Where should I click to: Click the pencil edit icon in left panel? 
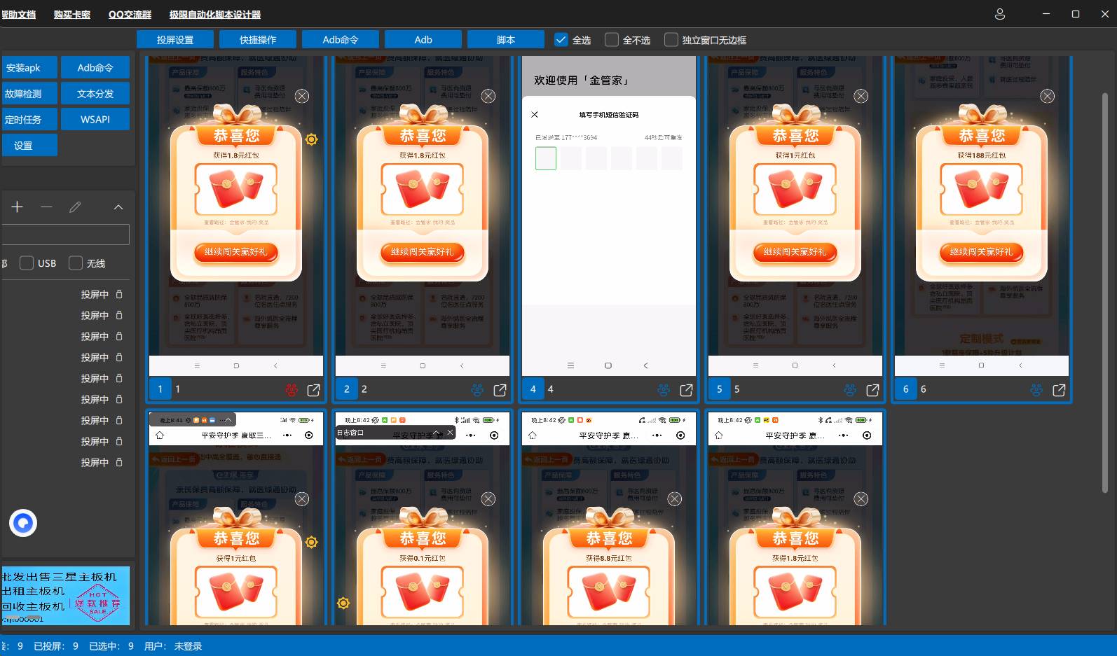75,207
